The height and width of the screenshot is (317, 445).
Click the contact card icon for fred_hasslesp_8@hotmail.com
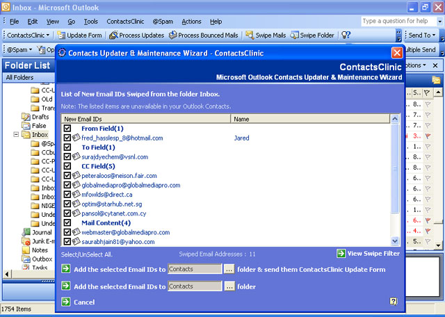click(x=76, y=138)
